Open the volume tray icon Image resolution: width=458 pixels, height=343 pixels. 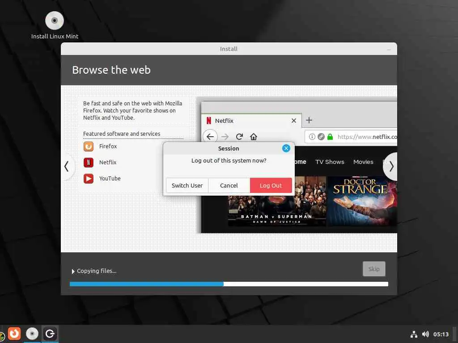point(425,334)
